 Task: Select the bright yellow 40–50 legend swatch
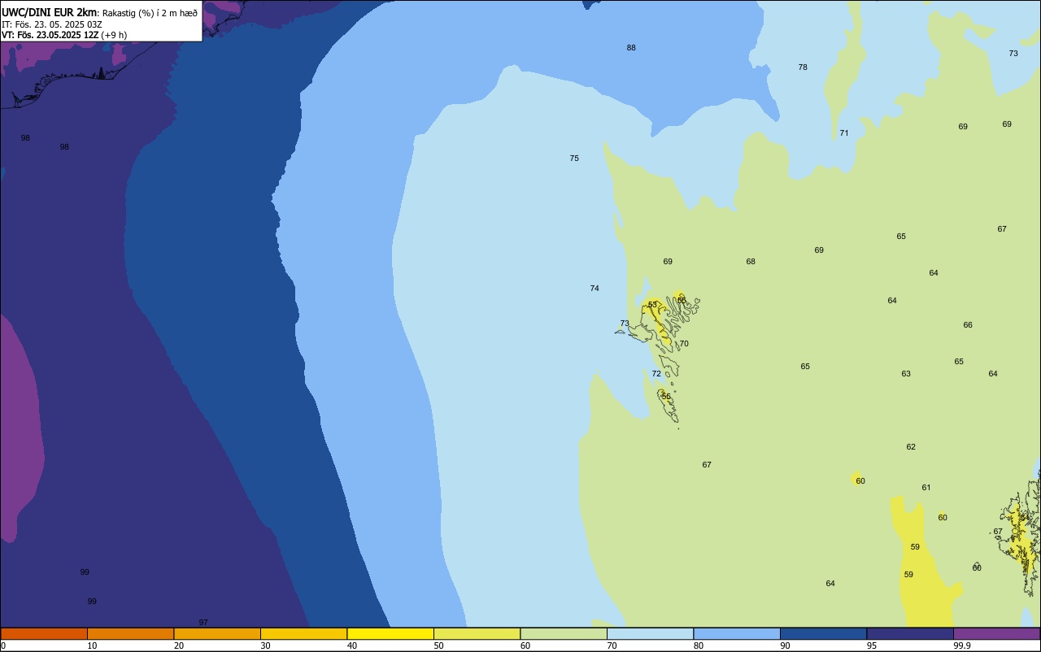(x=390, y=633)
